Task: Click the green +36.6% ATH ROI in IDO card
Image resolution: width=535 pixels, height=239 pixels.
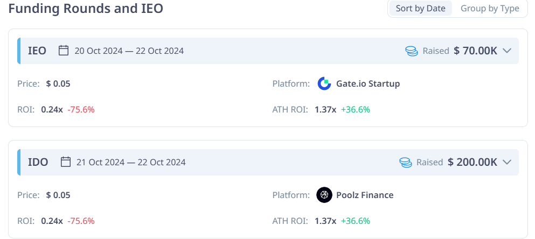Action: click(355, 221)
